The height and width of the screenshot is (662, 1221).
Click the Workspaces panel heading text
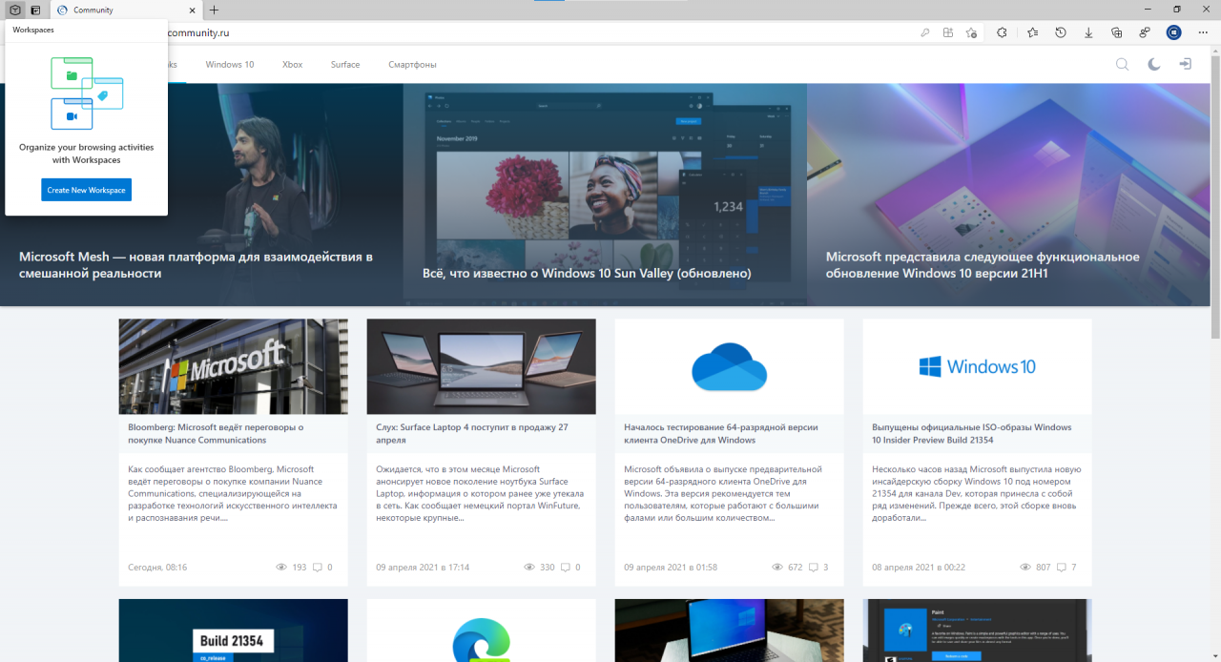(33, 31)
